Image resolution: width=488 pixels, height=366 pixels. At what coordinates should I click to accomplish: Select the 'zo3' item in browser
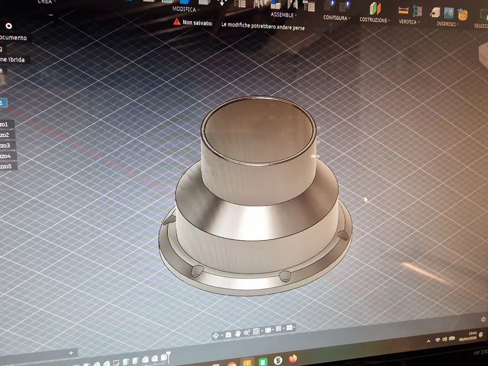point(8,145)
